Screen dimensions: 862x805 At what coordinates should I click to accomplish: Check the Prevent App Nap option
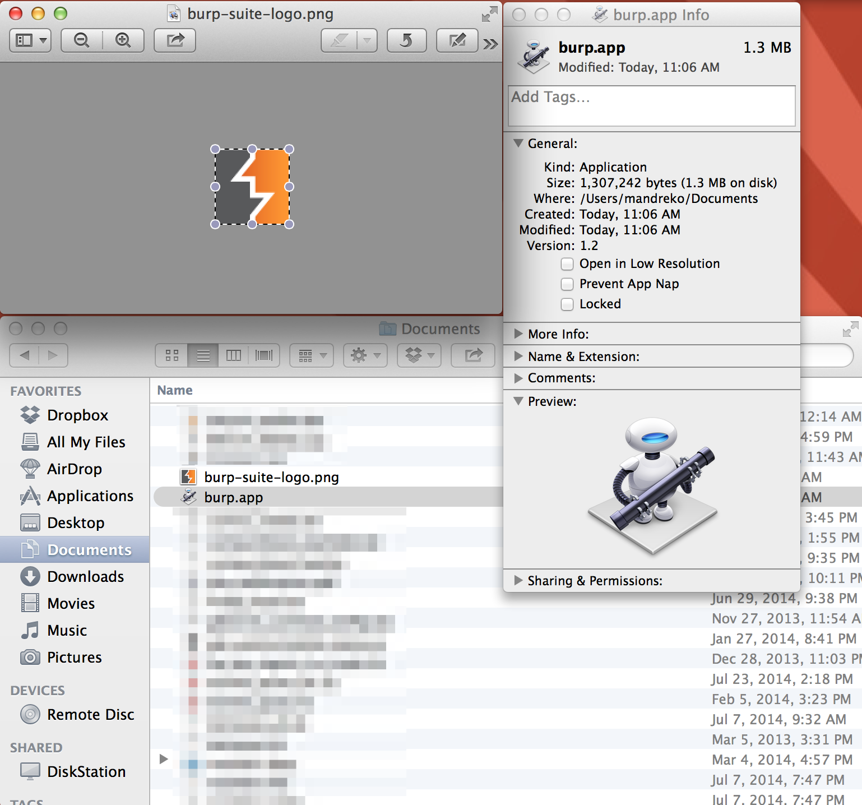(x=567, y=284)
